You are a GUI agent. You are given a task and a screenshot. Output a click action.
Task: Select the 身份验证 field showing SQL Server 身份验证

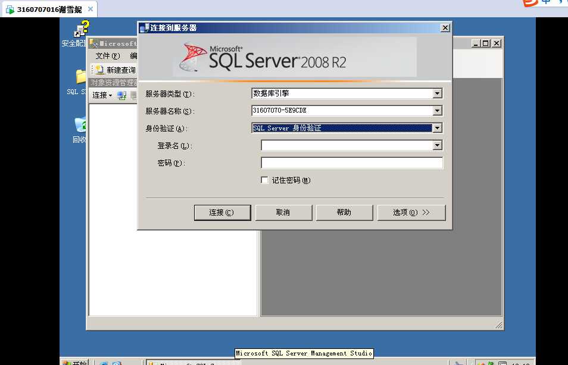point(342,128)
